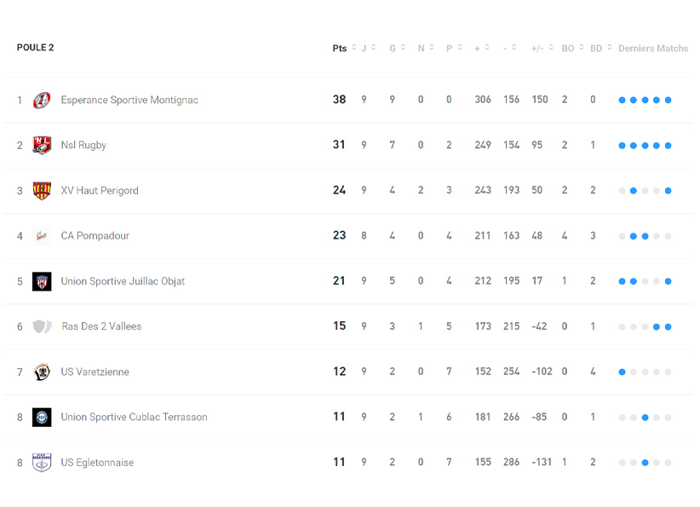
Task: Click US Varetzienne club logo
Action: pos(42,372)
